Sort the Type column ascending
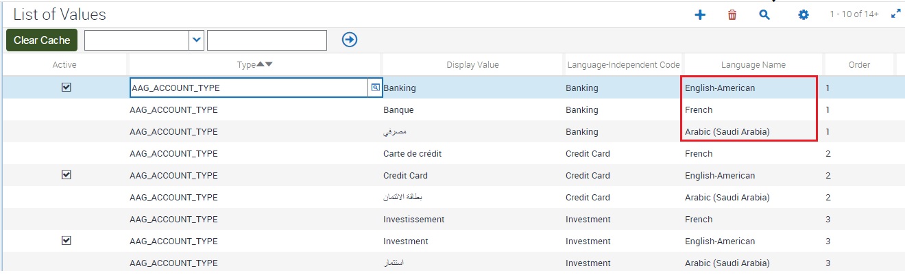The height and width of the screenshot is (275, 905). [x=261, y=64]
